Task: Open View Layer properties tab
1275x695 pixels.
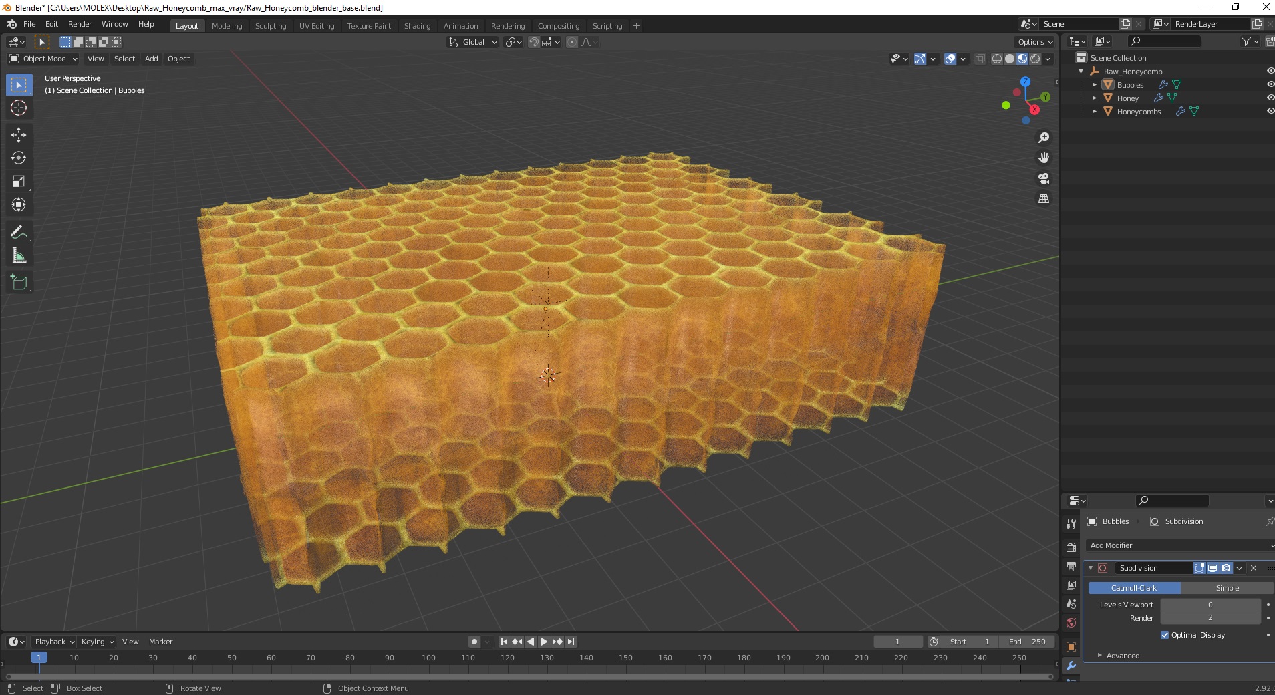Action: point(1071,585)
